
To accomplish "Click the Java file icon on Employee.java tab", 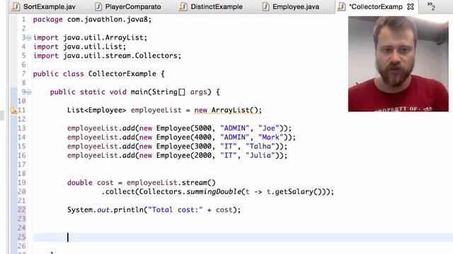I will pyautogui.click(x=266, y=6).
